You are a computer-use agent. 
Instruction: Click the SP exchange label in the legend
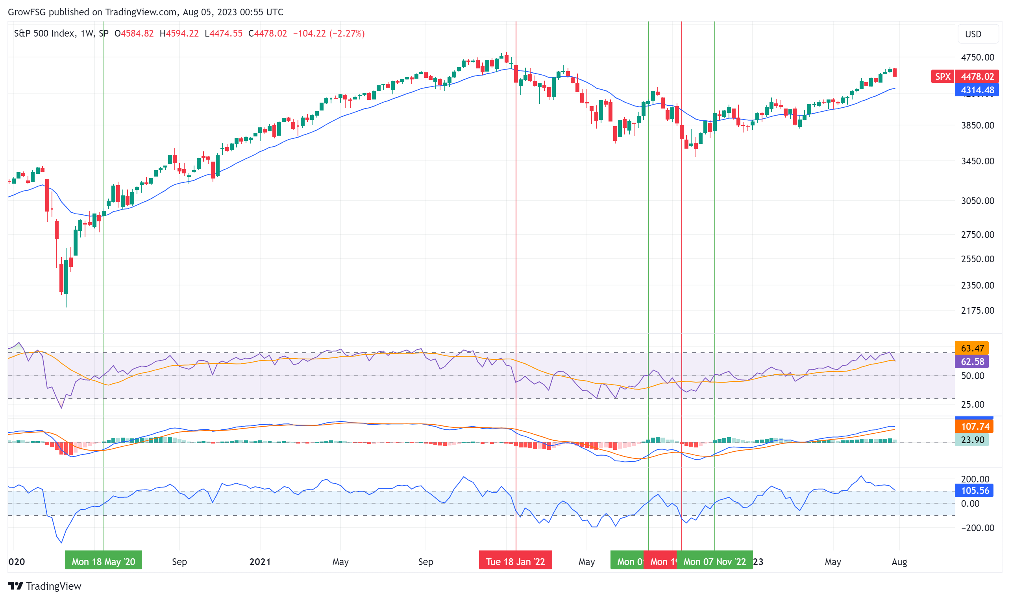[103, 33]
